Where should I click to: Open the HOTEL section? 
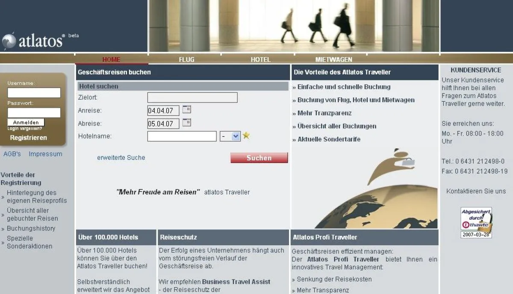[x=260, y=59]
